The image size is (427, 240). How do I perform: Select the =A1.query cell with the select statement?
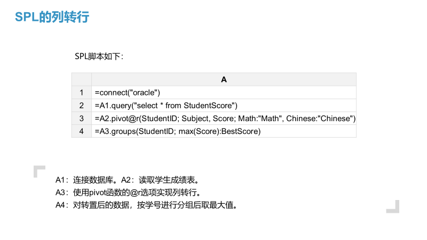tap(165, 105)
